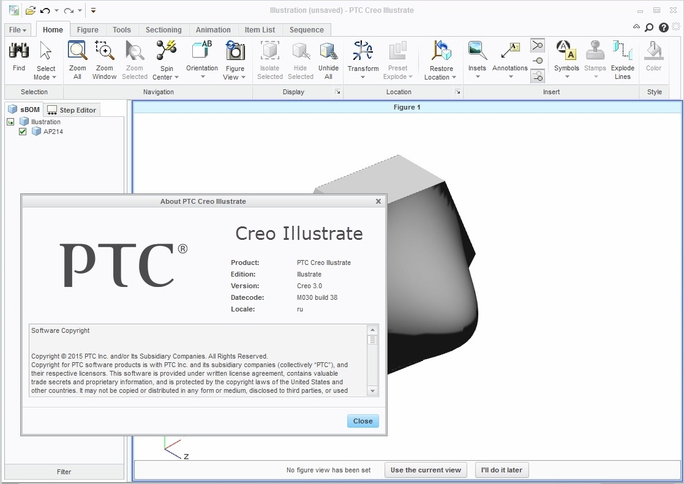Click the Stamps icon
The width and height of the screenshot is (684, 484).
click(x=595, y=50)
